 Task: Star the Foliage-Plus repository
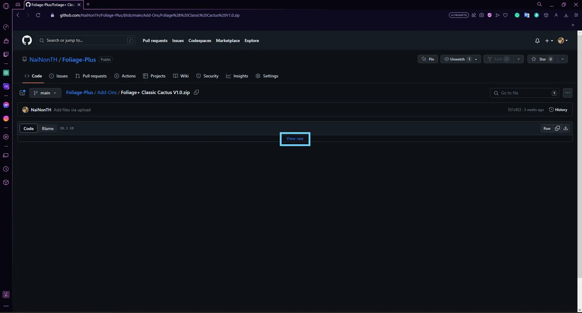coord(542,59)
